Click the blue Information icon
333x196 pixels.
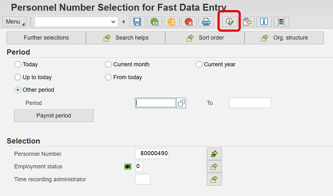(x=264, y=22)
